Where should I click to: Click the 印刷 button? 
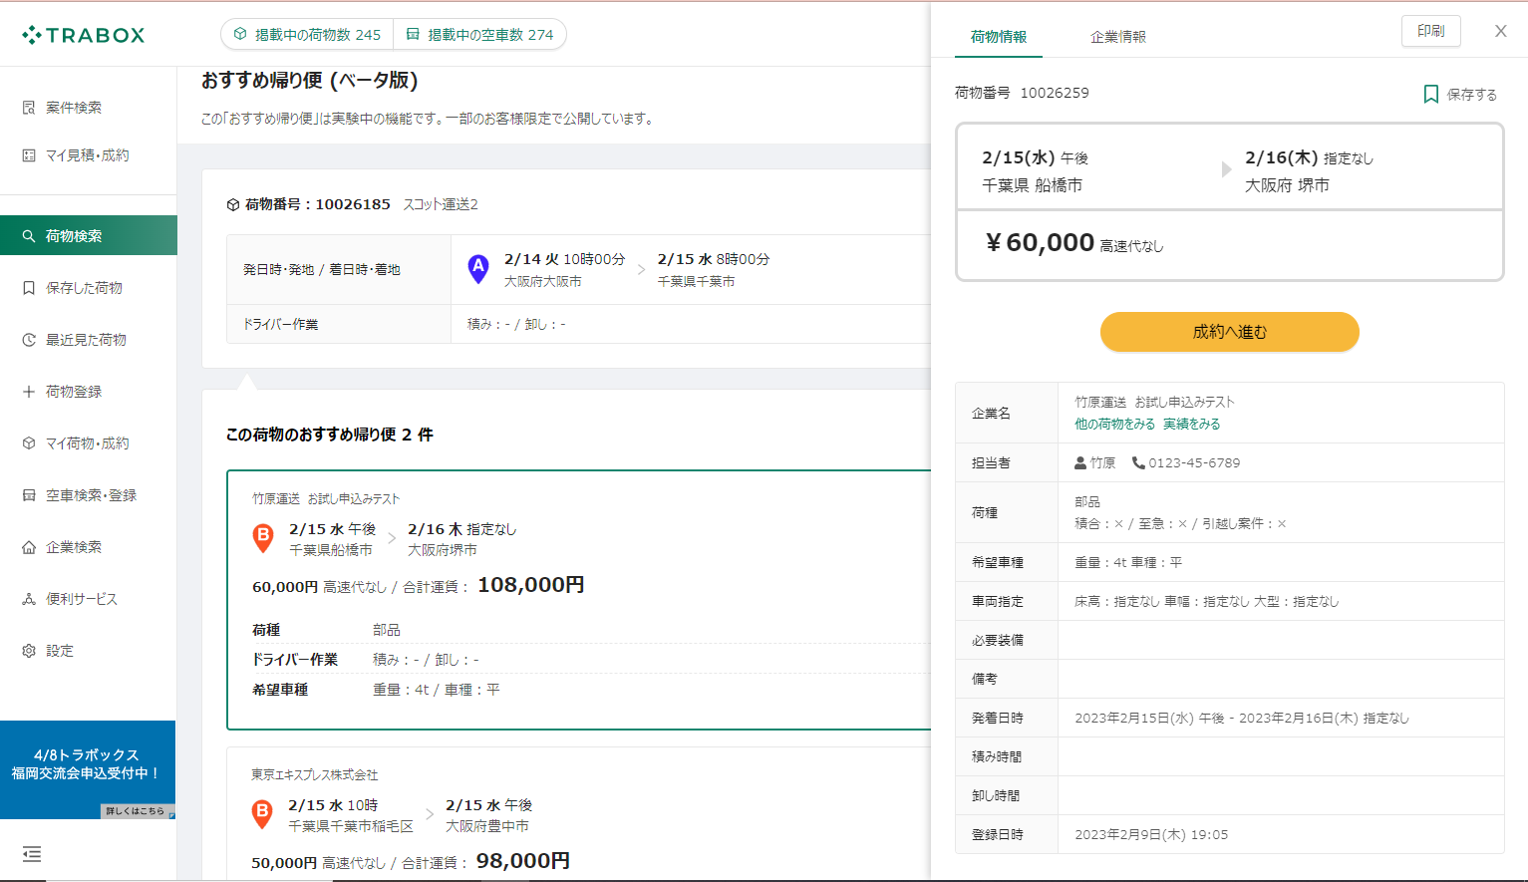coord(1431,31)
